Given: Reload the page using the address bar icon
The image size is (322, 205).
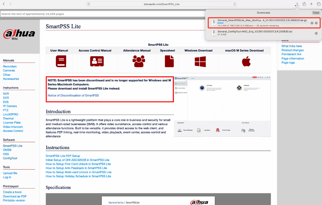Looking at the screenshot, I should coord(234,4).
